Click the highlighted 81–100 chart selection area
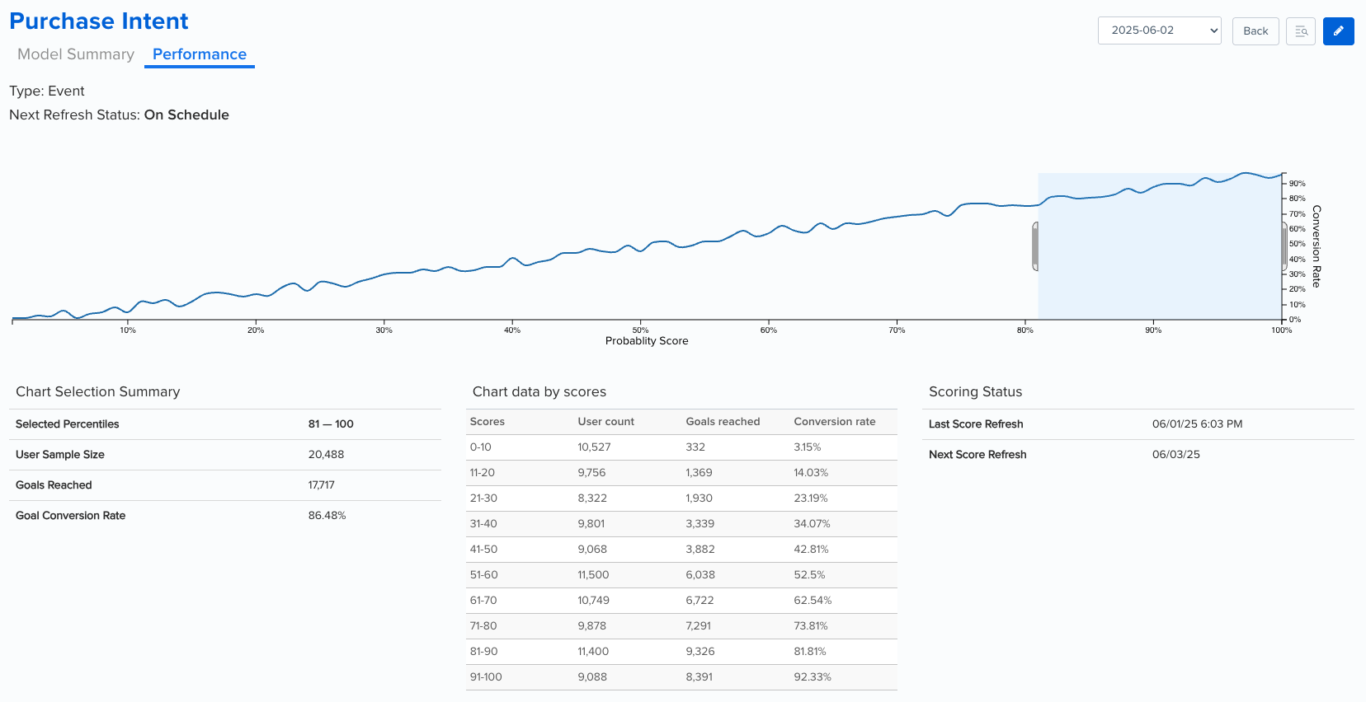1366x702 pixels. coord(1160,246)
